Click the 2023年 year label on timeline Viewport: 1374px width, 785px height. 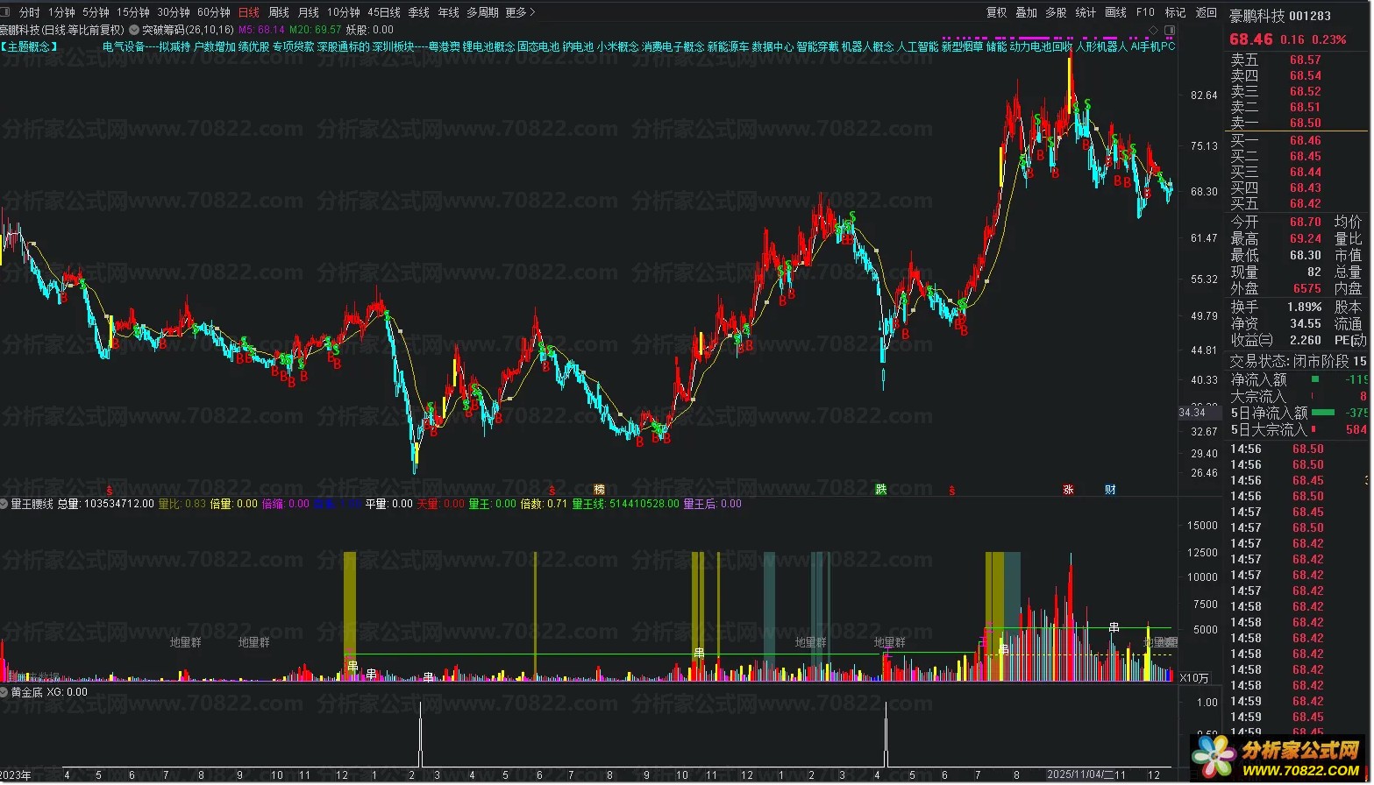[x=17, y=775]
